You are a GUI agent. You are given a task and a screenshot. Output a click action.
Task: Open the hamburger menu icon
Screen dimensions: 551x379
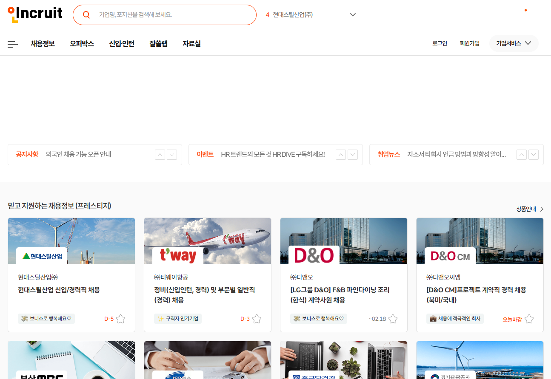click(13, 44)
